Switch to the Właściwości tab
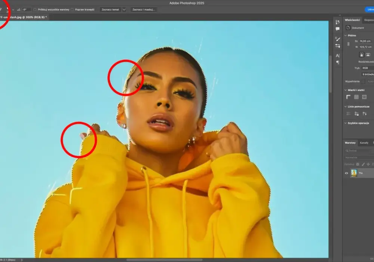The height and width of the screenshot is (262, 374). tap(352, 20)
